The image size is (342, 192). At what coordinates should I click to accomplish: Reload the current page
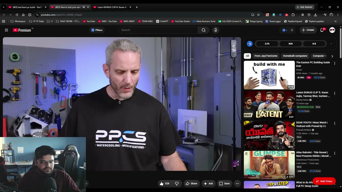tap(17, 15)
